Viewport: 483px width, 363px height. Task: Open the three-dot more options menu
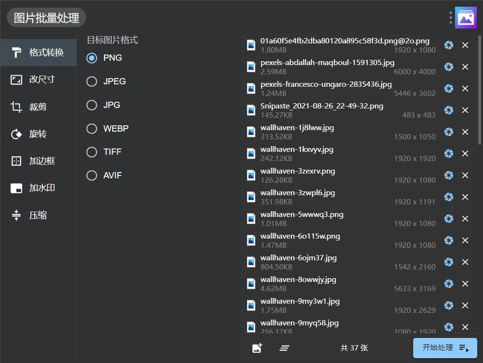coord(450,17)
